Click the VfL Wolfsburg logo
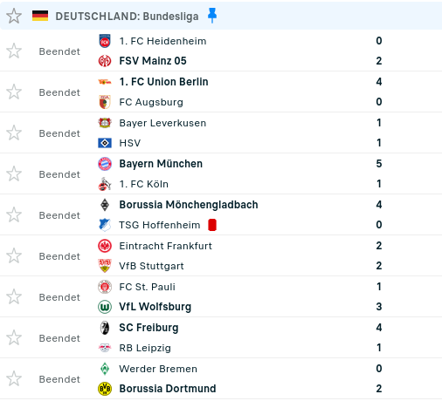 tap(105, 307)
